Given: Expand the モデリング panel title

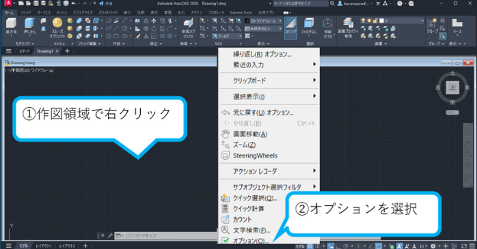Looking at the screenshot, I should coord(25,44).
